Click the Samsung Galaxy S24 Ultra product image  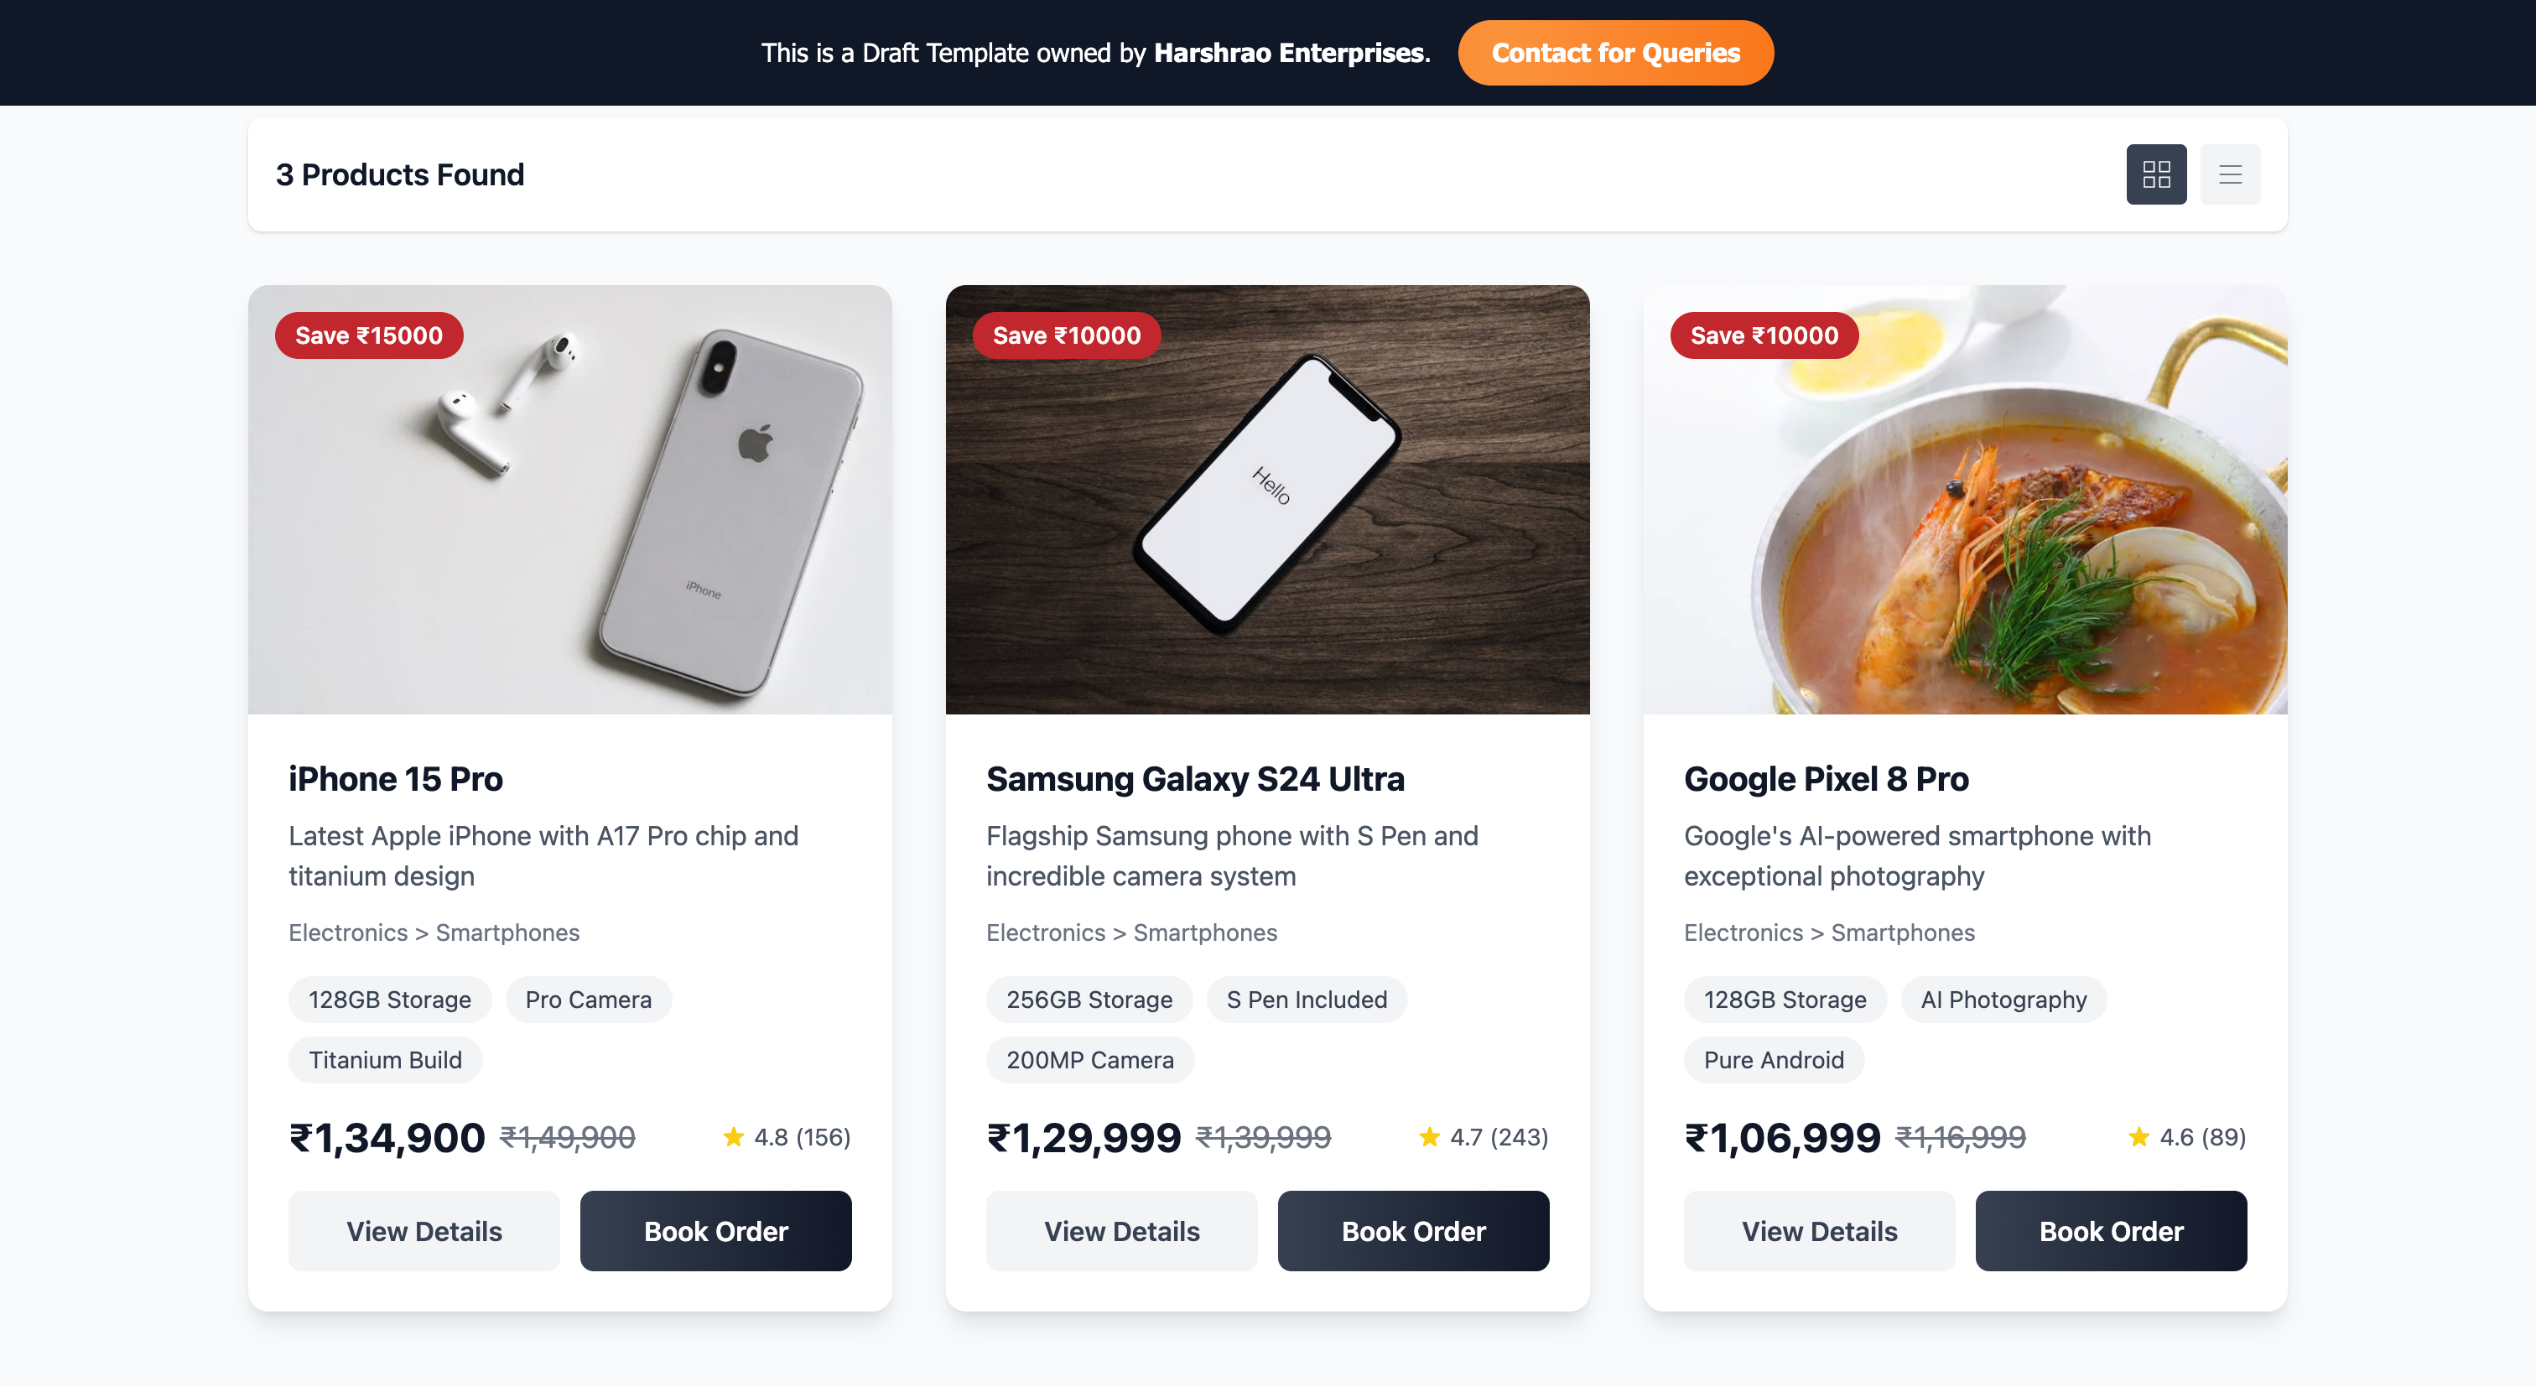pos(1267,500)
